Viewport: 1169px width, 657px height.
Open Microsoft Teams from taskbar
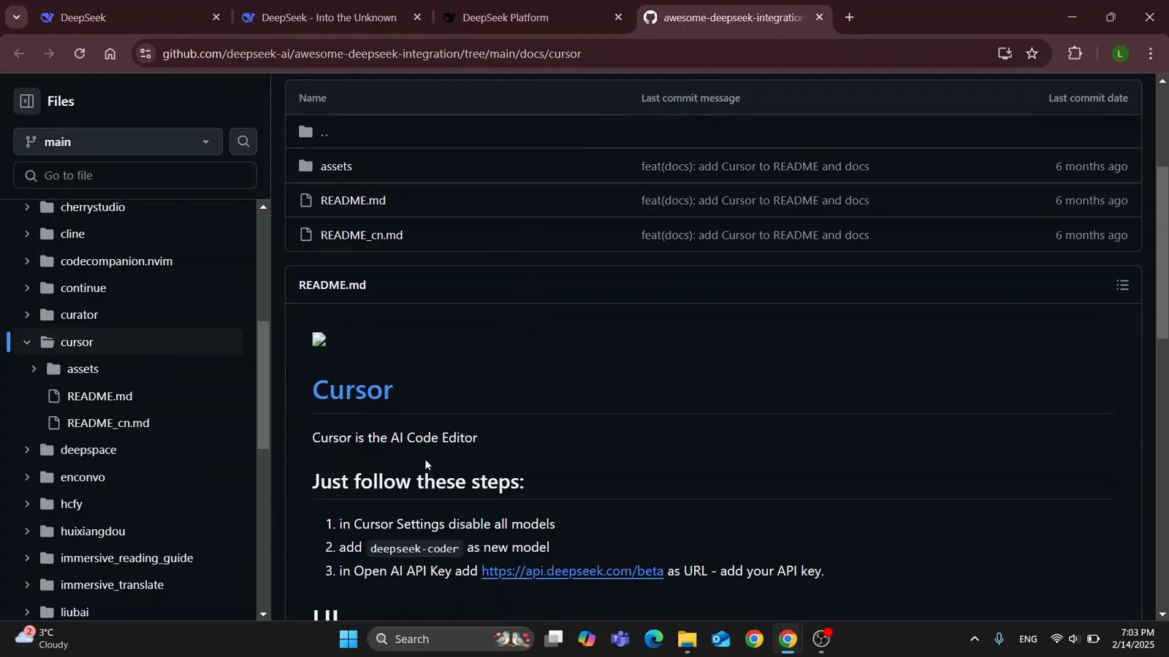tap(620, 639)
